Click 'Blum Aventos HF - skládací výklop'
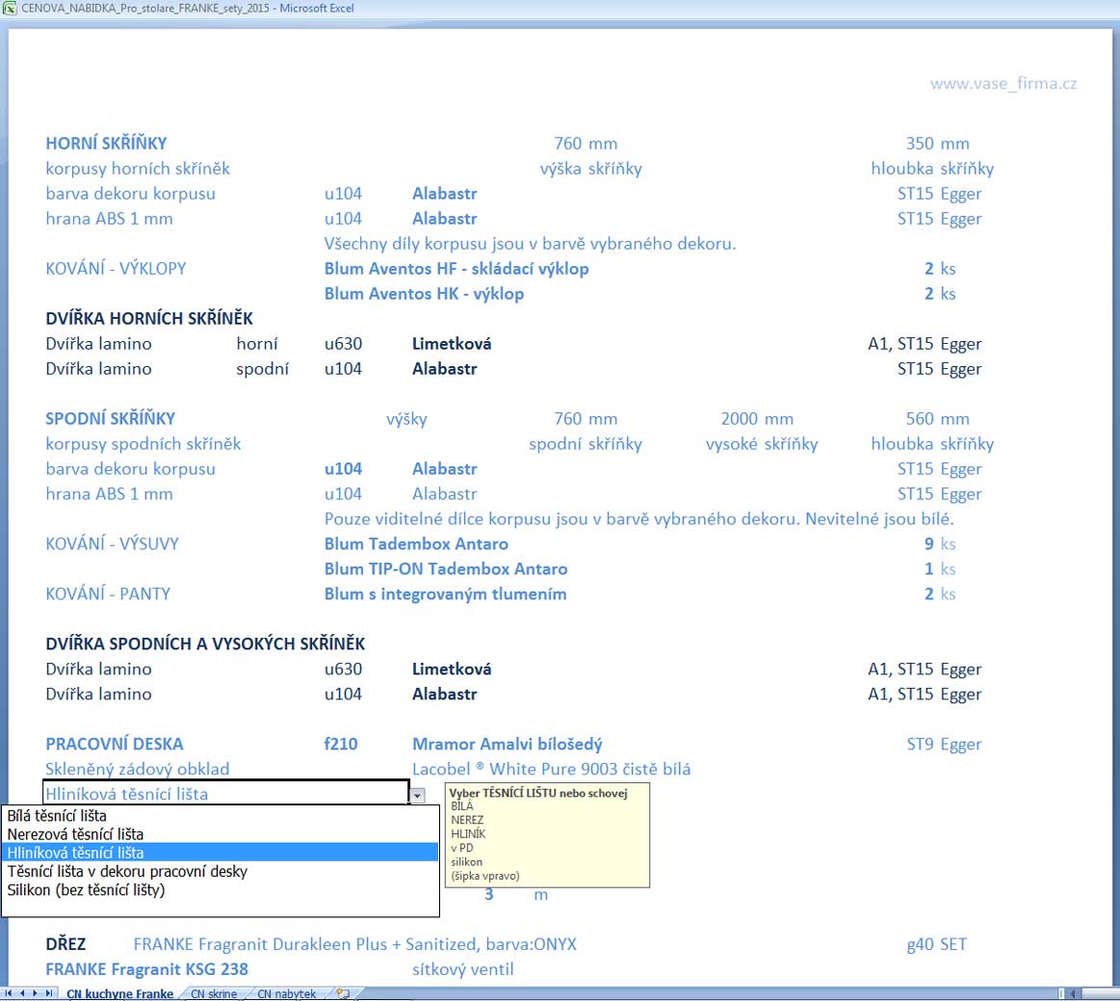 (456, 269)
